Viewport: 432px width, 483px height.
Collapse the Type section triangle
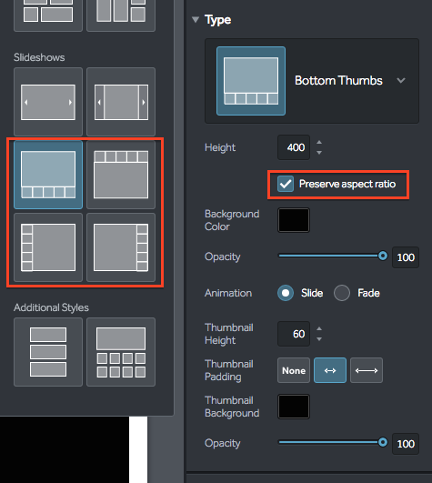(196, 20)
